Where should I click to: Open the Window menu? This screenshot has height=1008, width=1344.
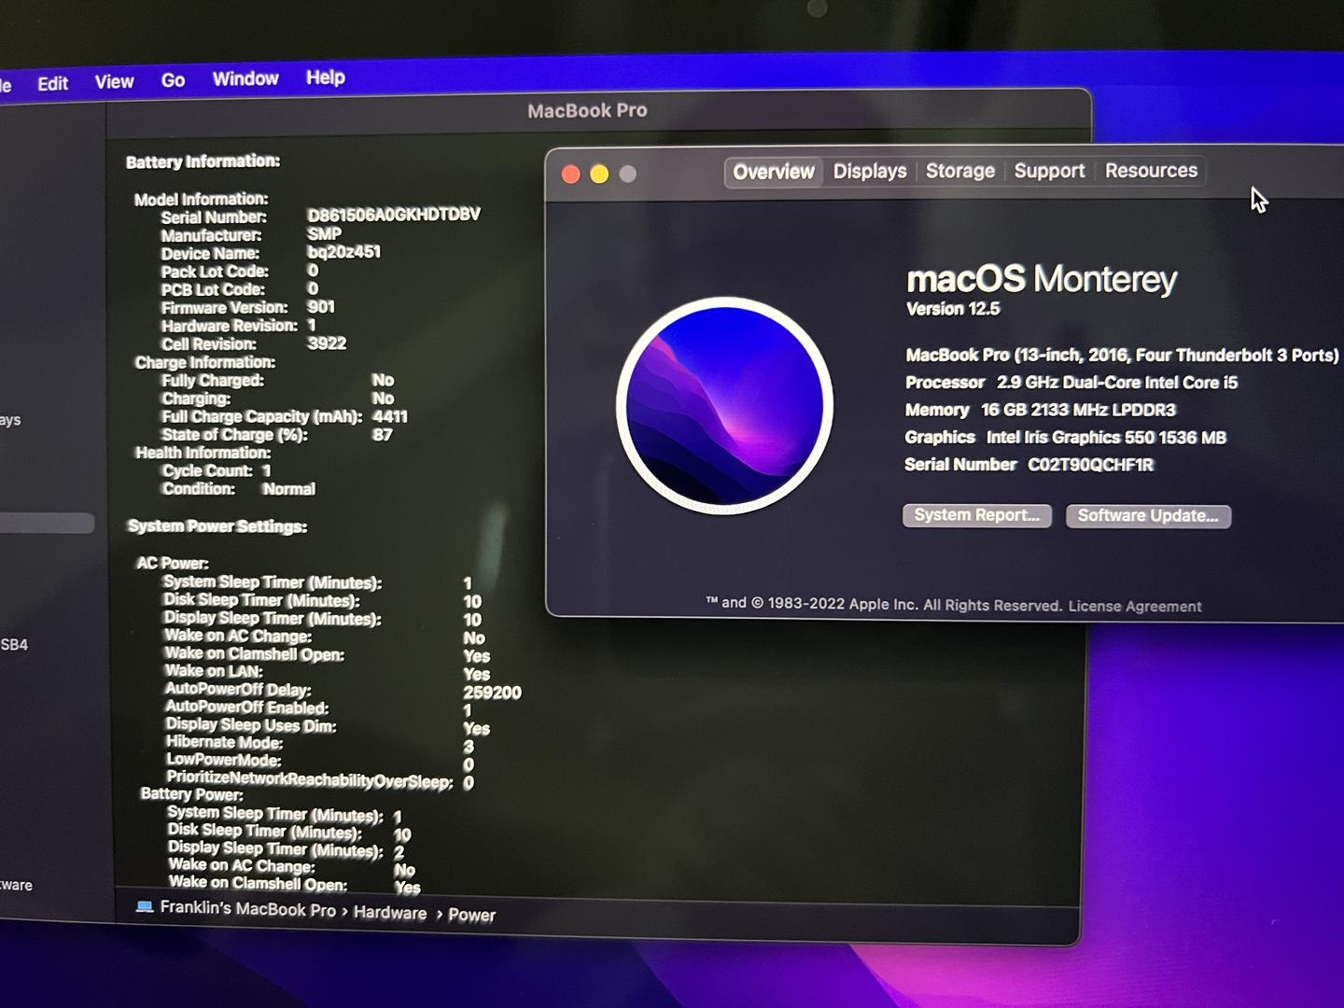pos(245,78)
